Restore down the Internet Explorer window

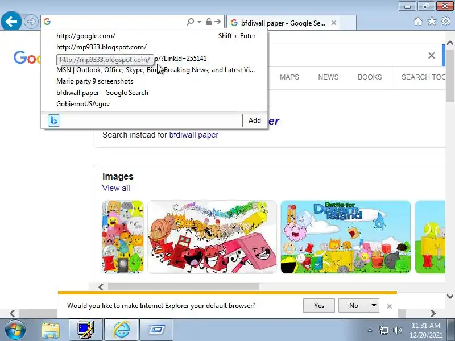point(425,6)
